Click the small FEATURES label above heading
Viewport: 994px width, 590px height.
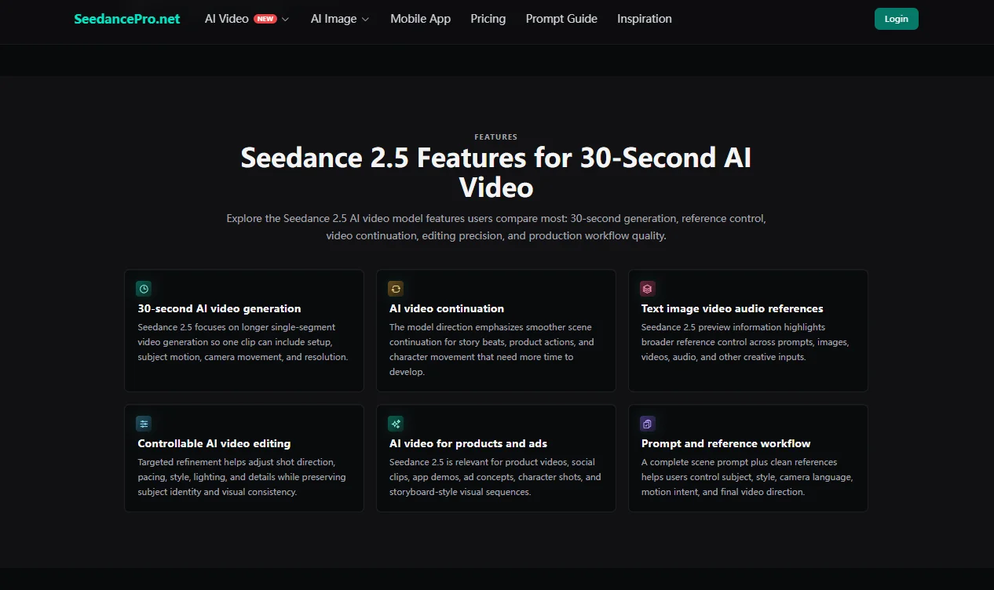pos(496,137)
